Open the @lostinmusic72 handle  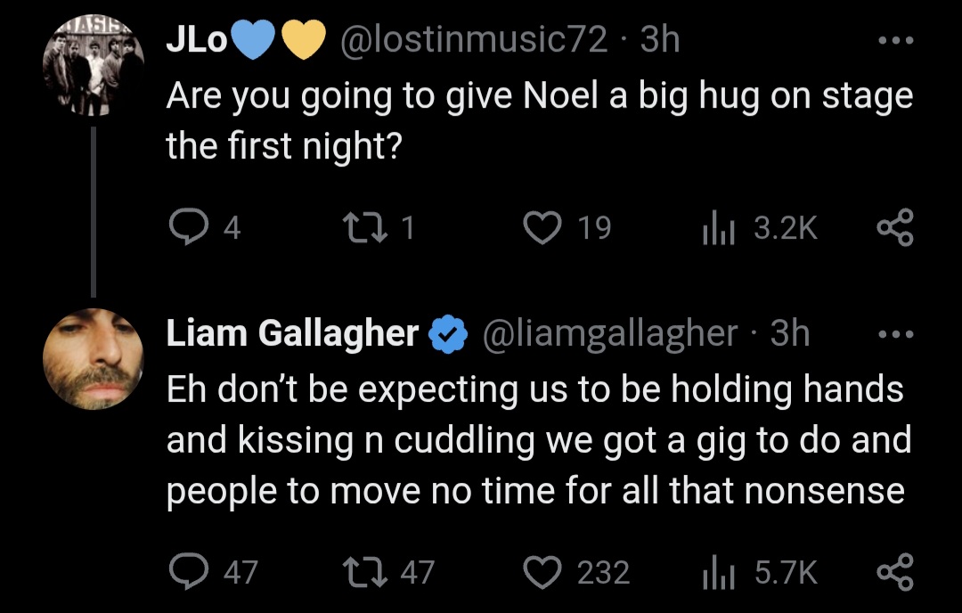pos(473,40)
